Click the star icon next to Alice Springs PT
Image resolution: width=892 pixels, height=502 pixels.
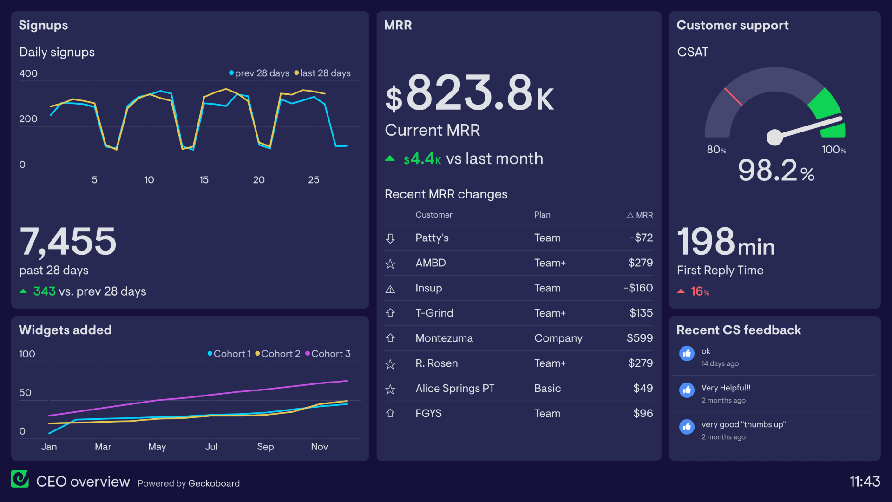(390, 390)
